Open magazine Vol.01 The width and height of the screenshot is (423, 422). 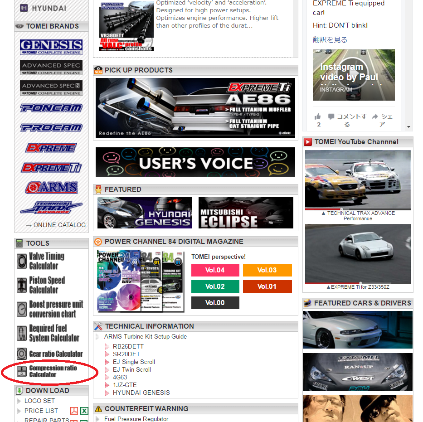point(267,286)
